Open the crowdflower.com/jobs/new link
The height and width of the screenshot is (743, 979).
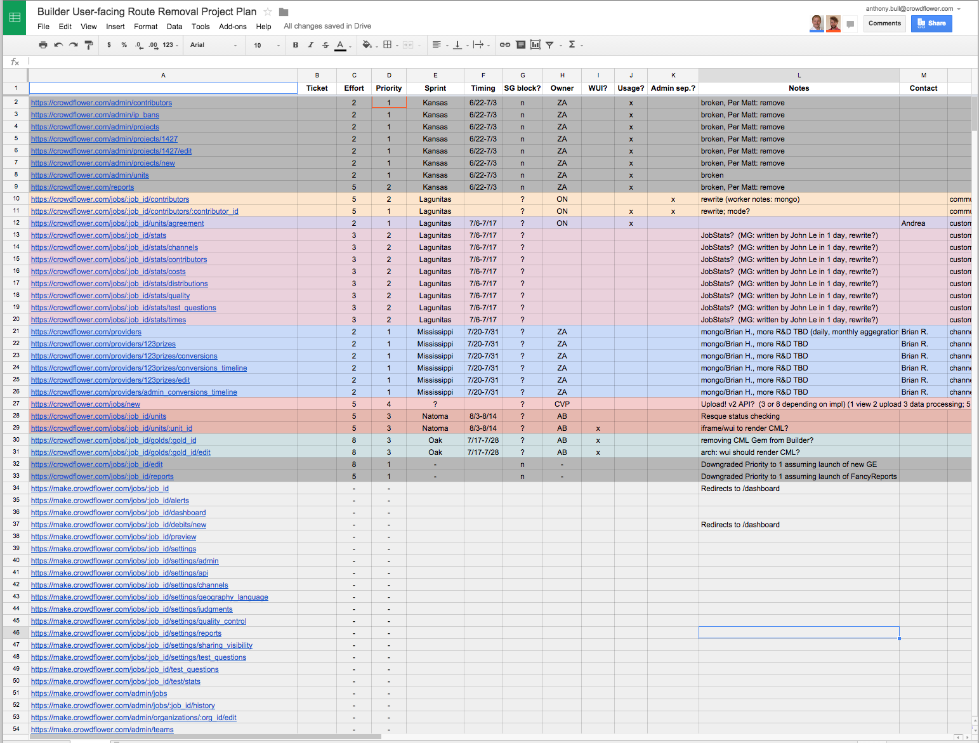coord(86,404)
